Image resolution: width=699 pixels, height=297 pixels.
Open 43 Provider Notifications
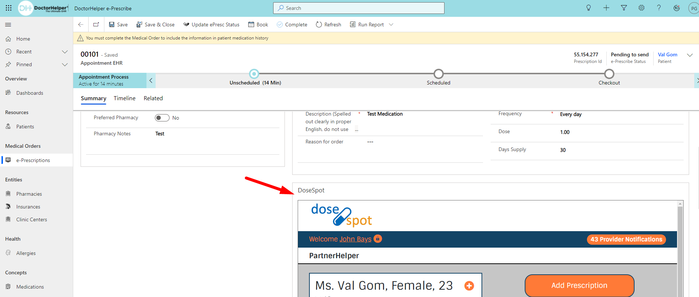point(626,240)
